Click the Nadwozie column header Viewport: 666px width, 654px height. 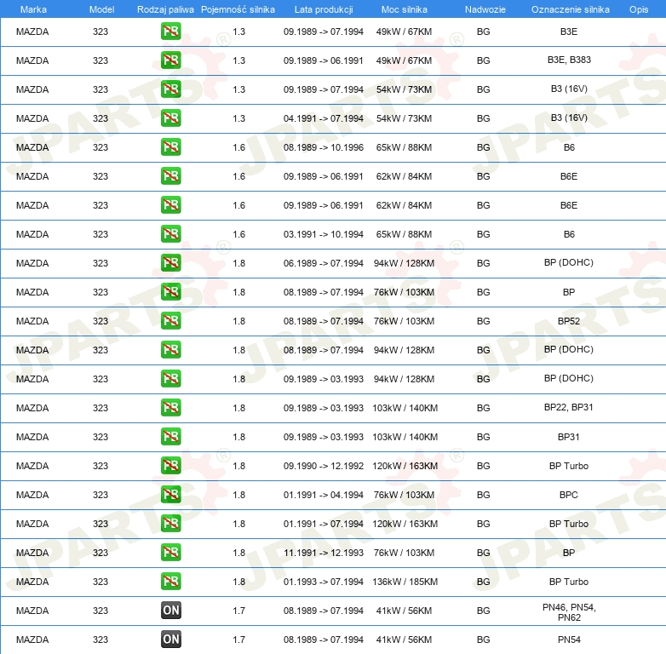tap(485, 9)
